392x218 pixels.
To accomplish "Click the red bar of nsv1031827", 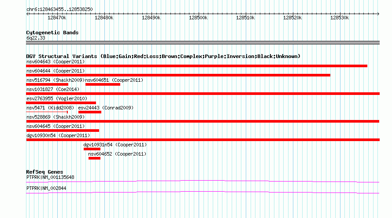I will 203,94.
